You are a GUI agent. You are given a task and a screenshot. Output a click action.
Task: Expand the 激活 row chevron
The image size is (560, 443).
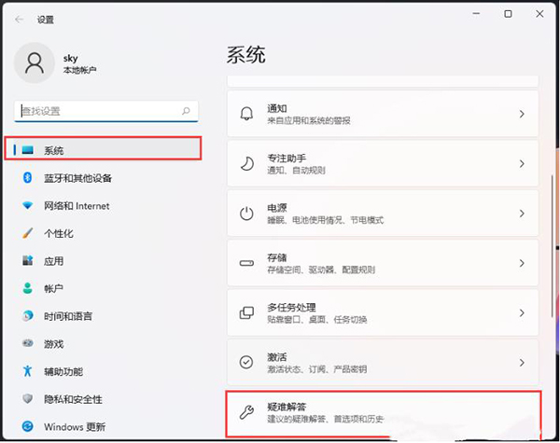click(x=522, y=363)
